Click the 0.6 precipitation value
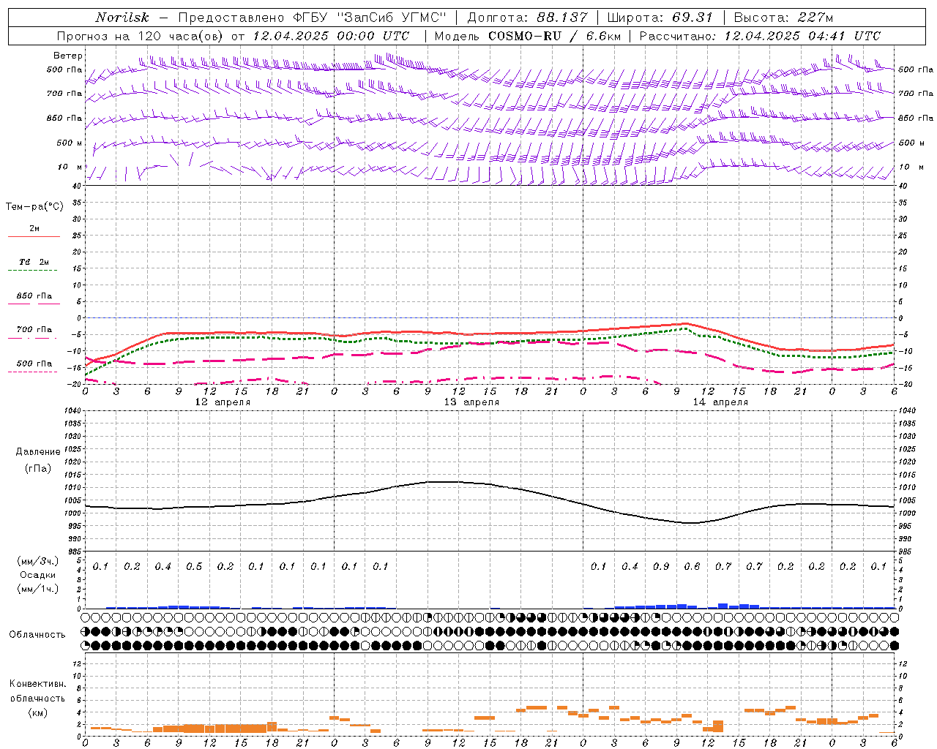The height and width of the screenshot is (749, 937). click(692, 566)
